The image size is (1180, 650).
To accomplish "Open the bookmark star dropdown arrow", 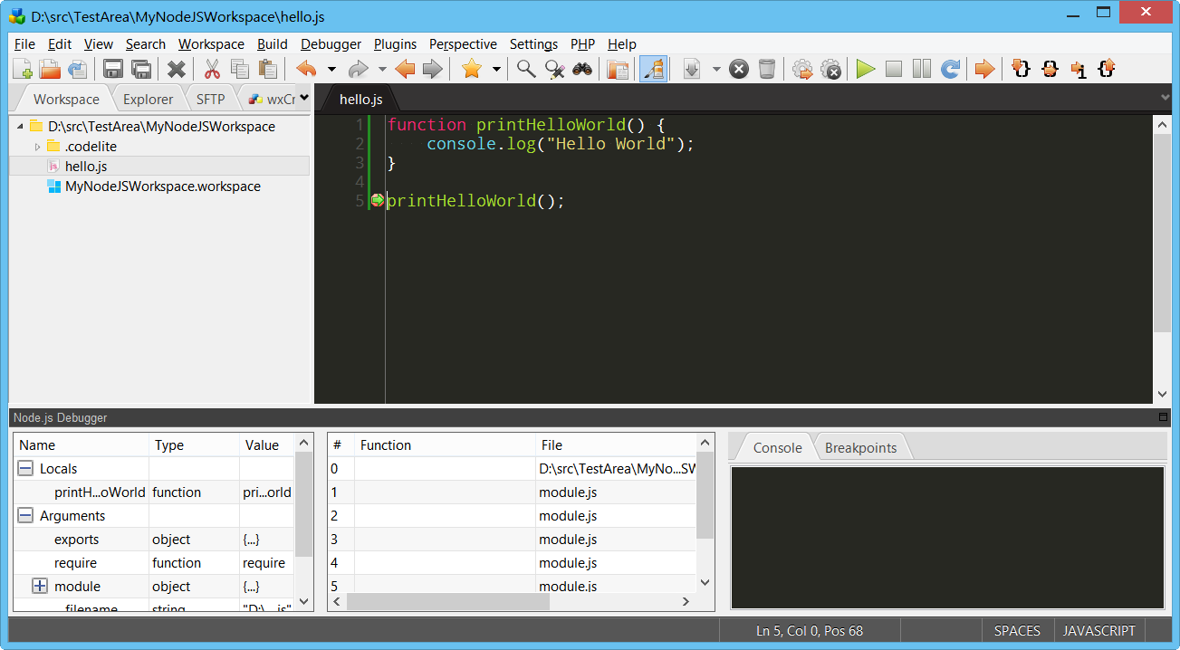I will [x=496, y=70].
